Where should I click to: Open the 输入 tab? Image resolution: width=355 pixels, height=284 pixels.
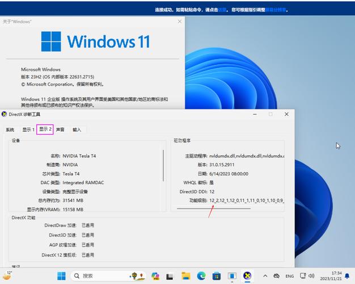[x=77, y=130]
